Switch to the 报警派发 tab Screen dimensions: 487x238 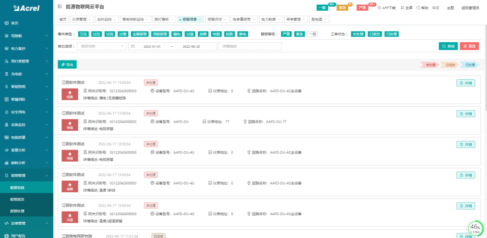[216, 19]
